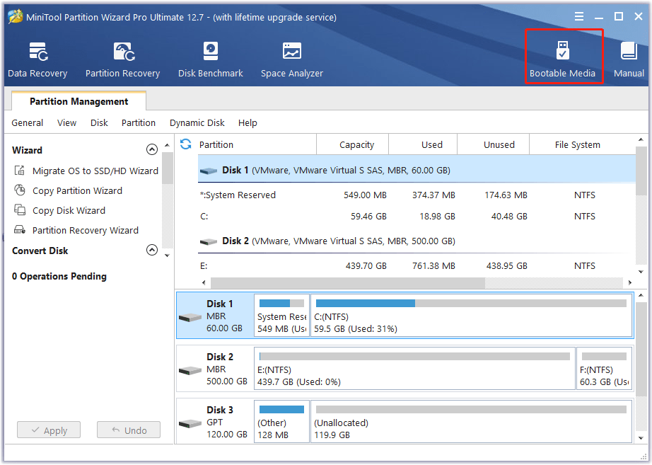The image size is (652, 465).
Task: Collapse the Wizard panel section
Action: [x=152, y=149]
